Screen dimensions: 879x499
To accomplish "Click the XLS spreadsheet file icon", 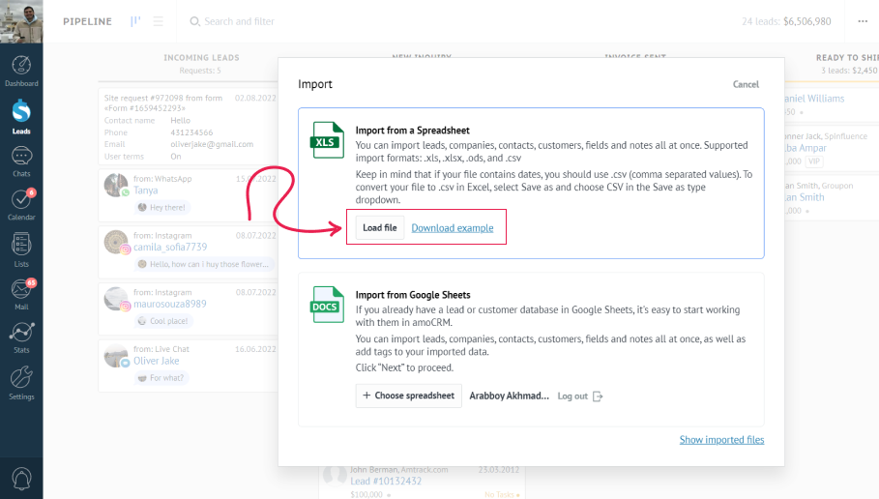I will [x=327, y=139].
